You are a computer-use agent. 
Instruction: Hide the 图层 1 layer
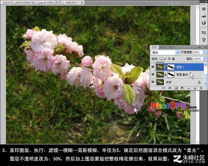153,67
